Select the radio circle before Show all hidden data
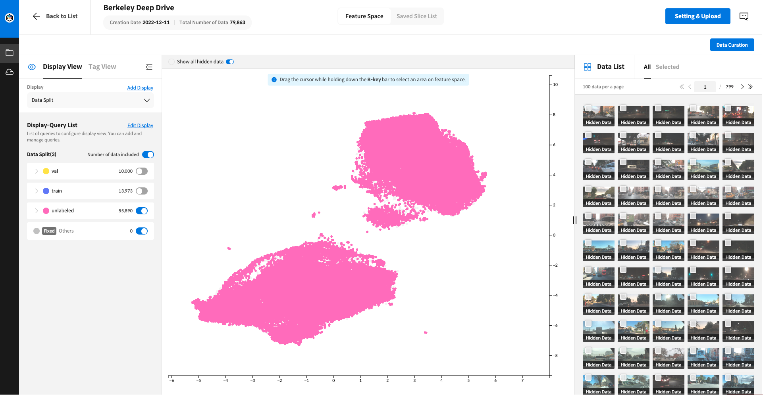Viewport: 763px width, 395px height. (x=171, y=62)
